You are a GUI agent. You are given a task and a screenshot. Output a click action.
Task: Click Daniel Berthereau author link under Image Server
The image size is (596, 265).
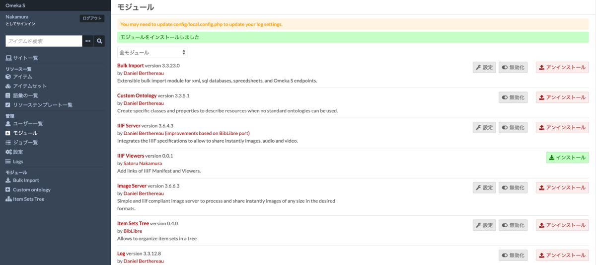144,193
